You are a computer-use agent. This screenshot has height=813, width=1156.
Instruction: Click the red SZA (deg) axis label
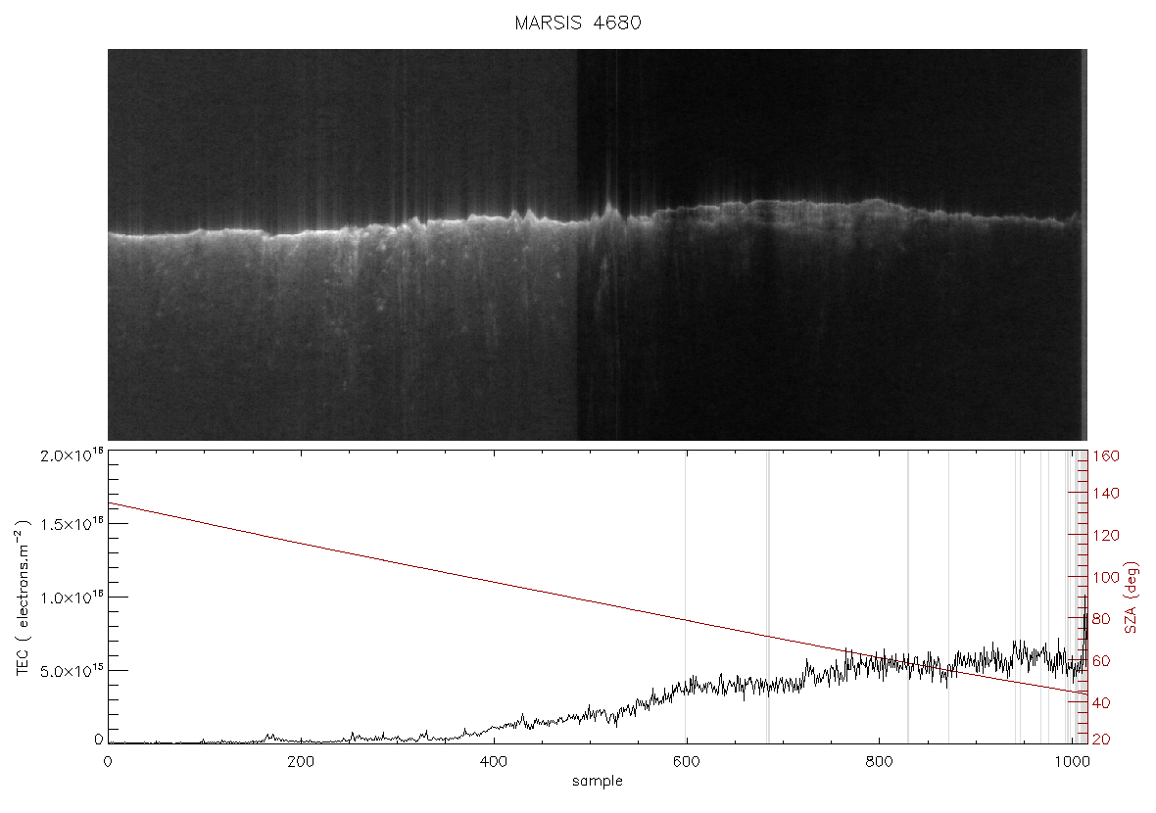pyautogui.click(x=1132, y=598)
